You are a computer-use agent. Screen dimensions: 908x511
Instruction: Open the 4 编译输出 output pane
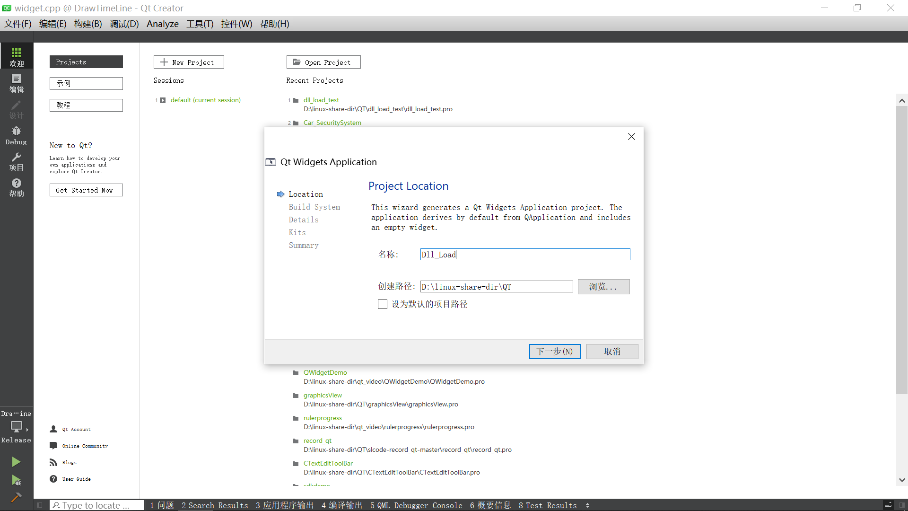[341, 505]
